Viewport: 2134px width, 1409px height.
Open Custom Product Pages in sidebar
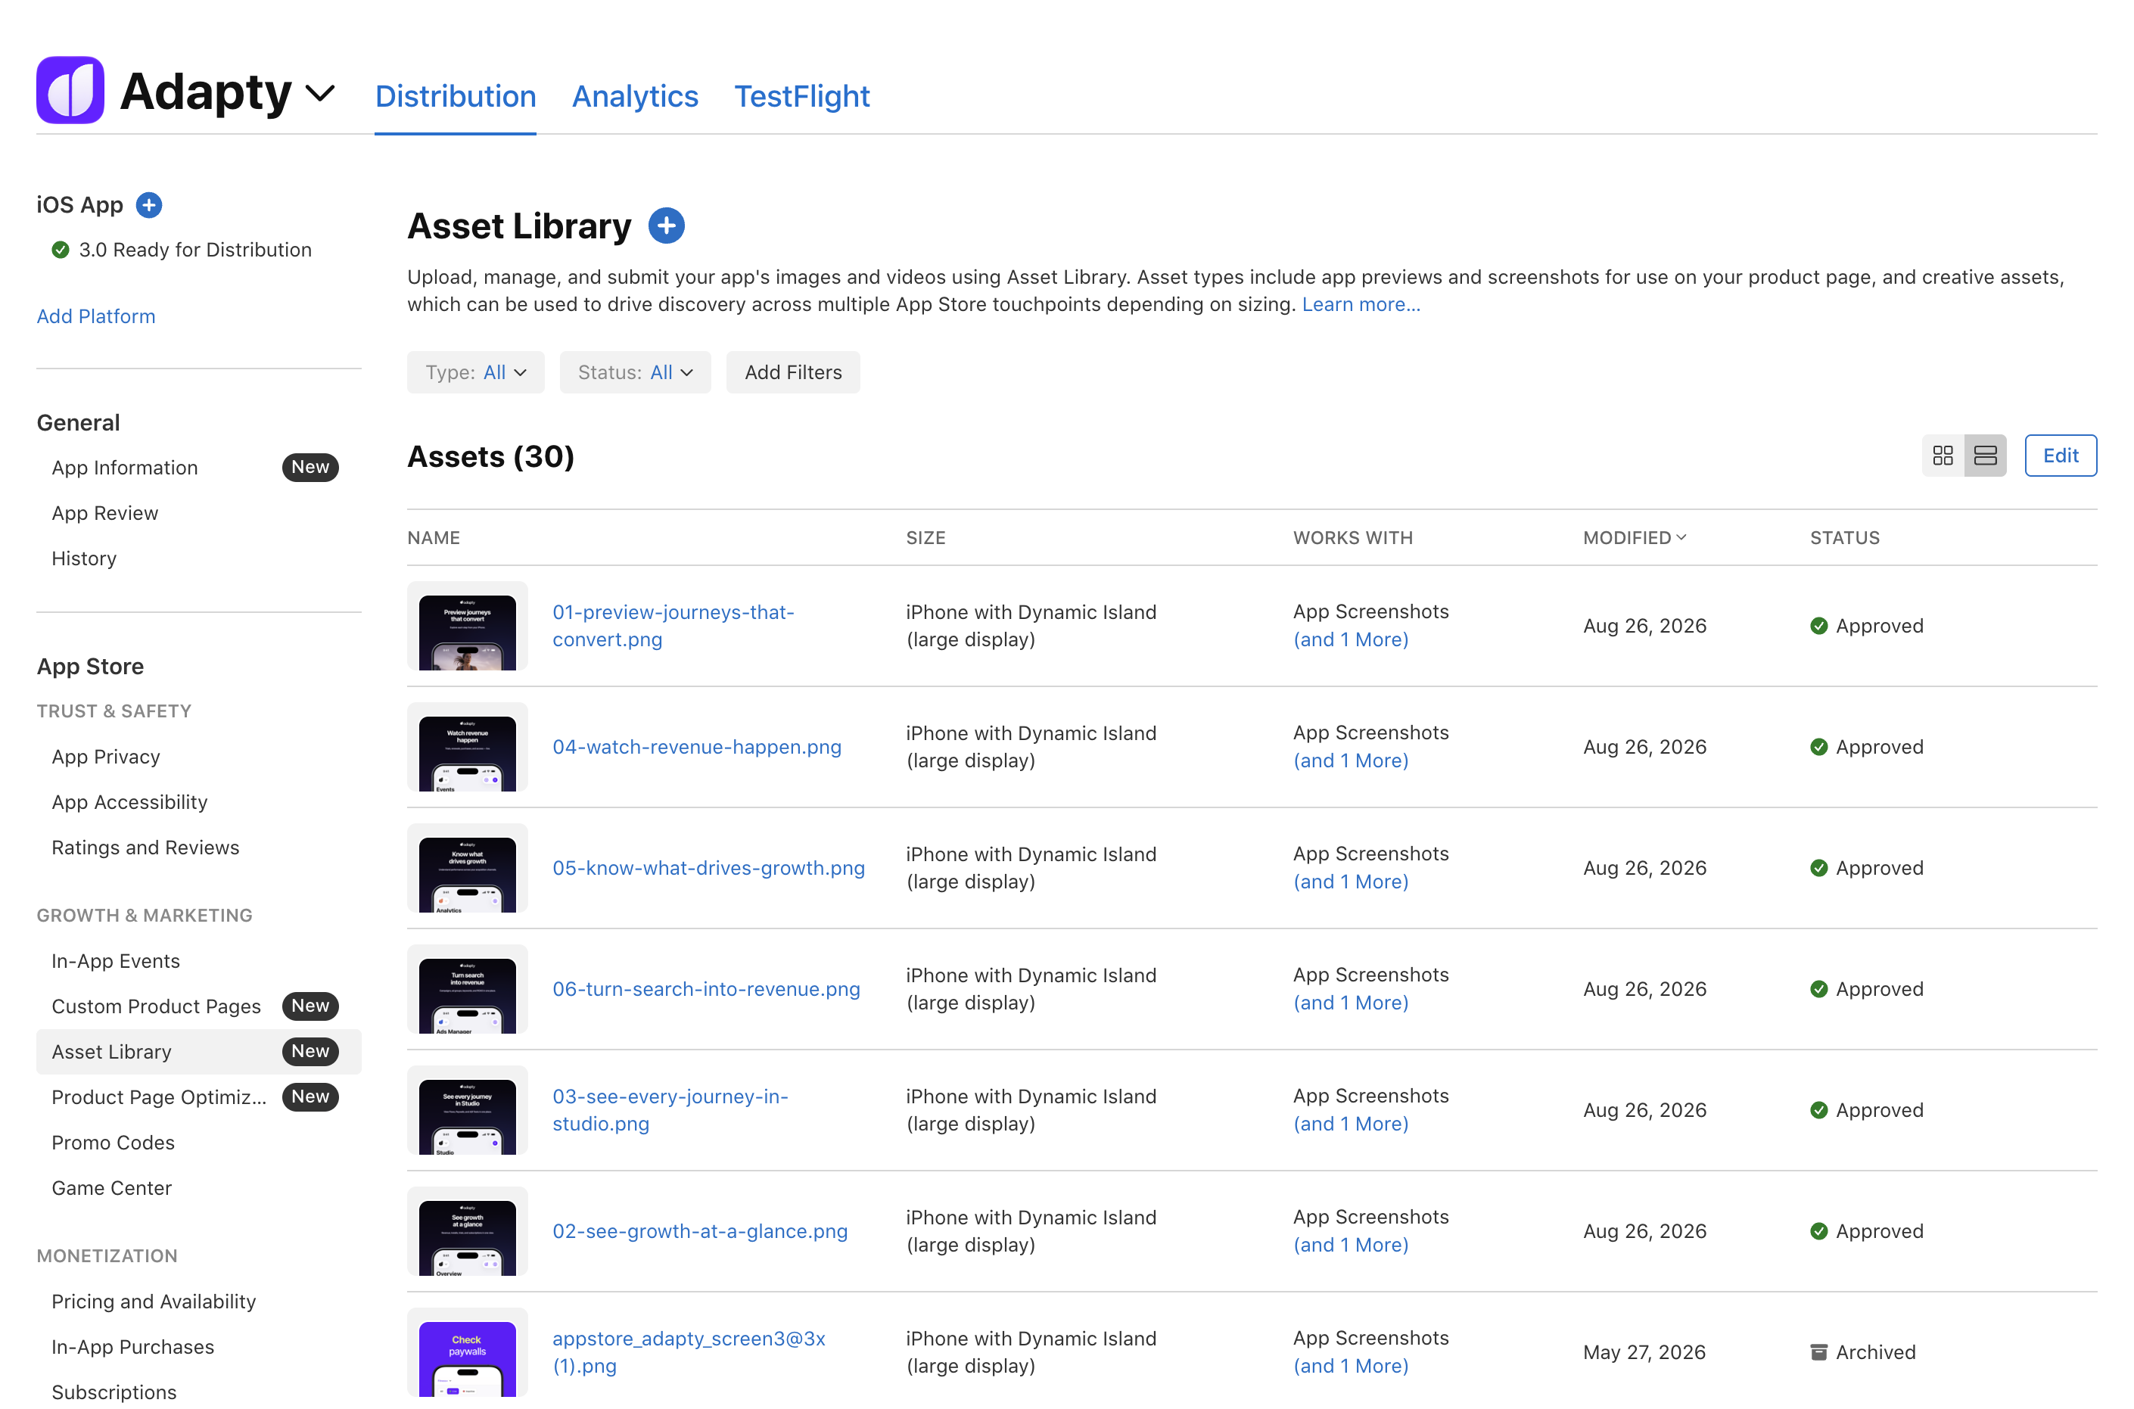pyautogui.click(x=157, y=1006)
